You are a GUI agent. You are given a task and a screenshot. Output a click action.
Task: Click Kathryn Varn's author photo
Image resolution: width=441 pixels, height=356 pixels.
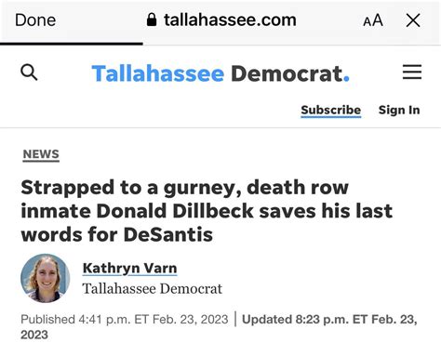coord(46,278)
